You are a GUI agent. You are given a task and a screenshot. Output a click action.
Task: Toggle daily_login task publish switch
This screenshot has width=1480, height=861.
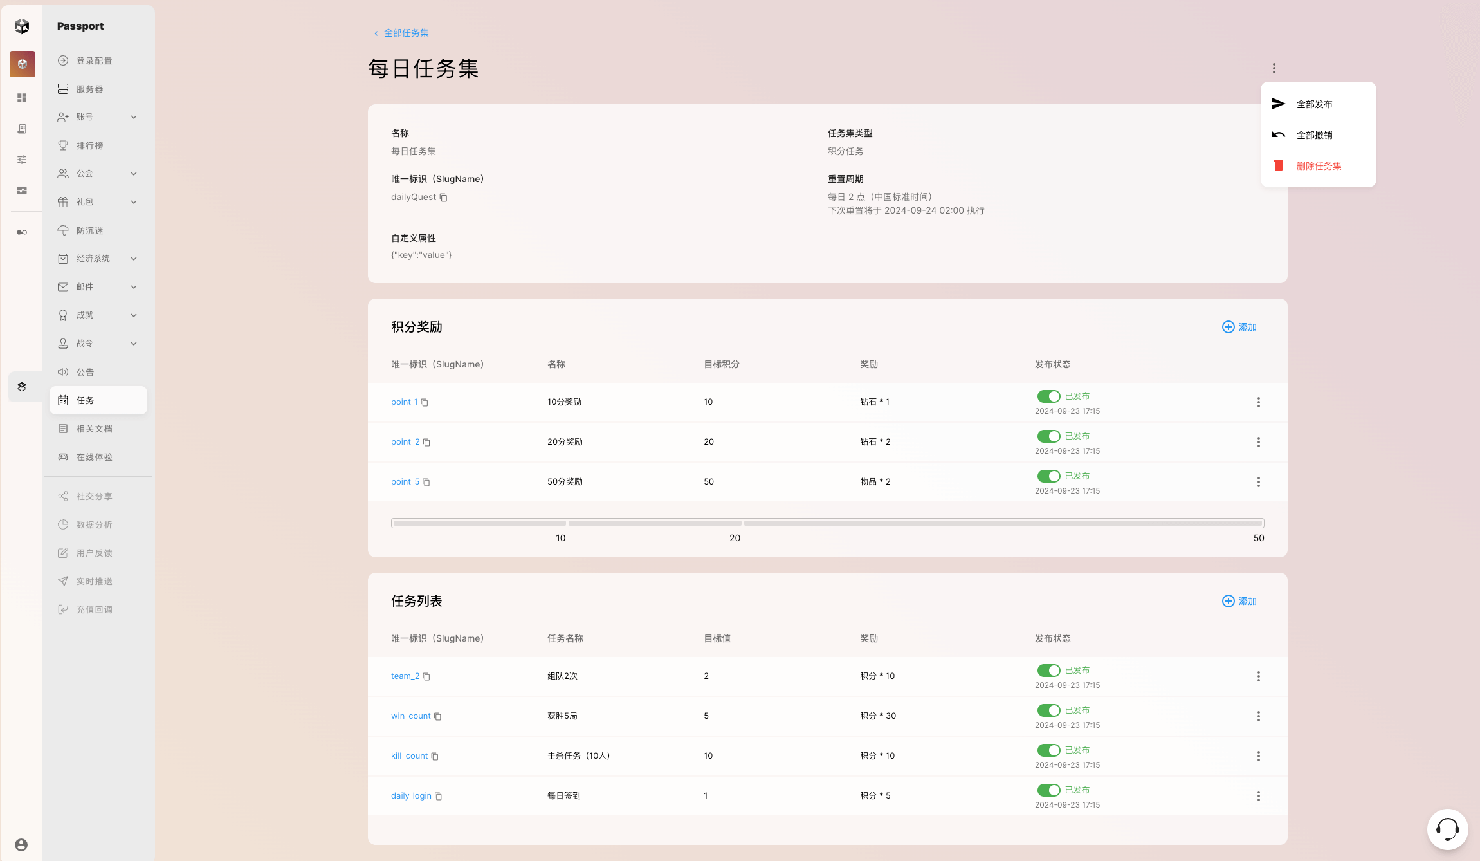coord(1048,790)
